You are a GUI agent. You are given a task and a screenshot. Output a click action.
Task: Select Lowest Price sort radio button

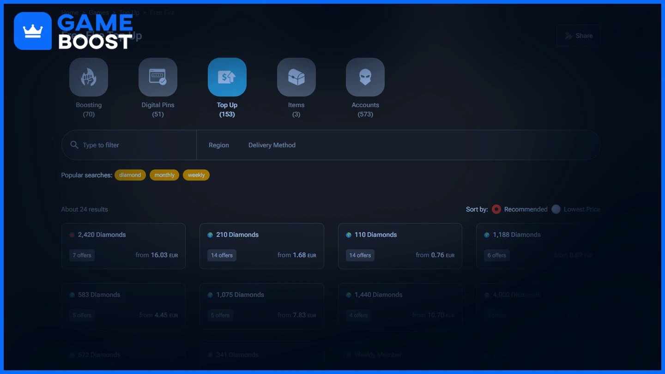point(556,209)
